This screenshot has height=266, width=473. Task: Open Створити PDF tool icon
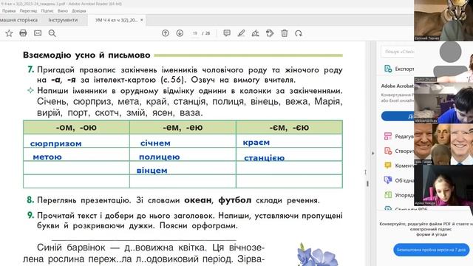tap(388, 151)
